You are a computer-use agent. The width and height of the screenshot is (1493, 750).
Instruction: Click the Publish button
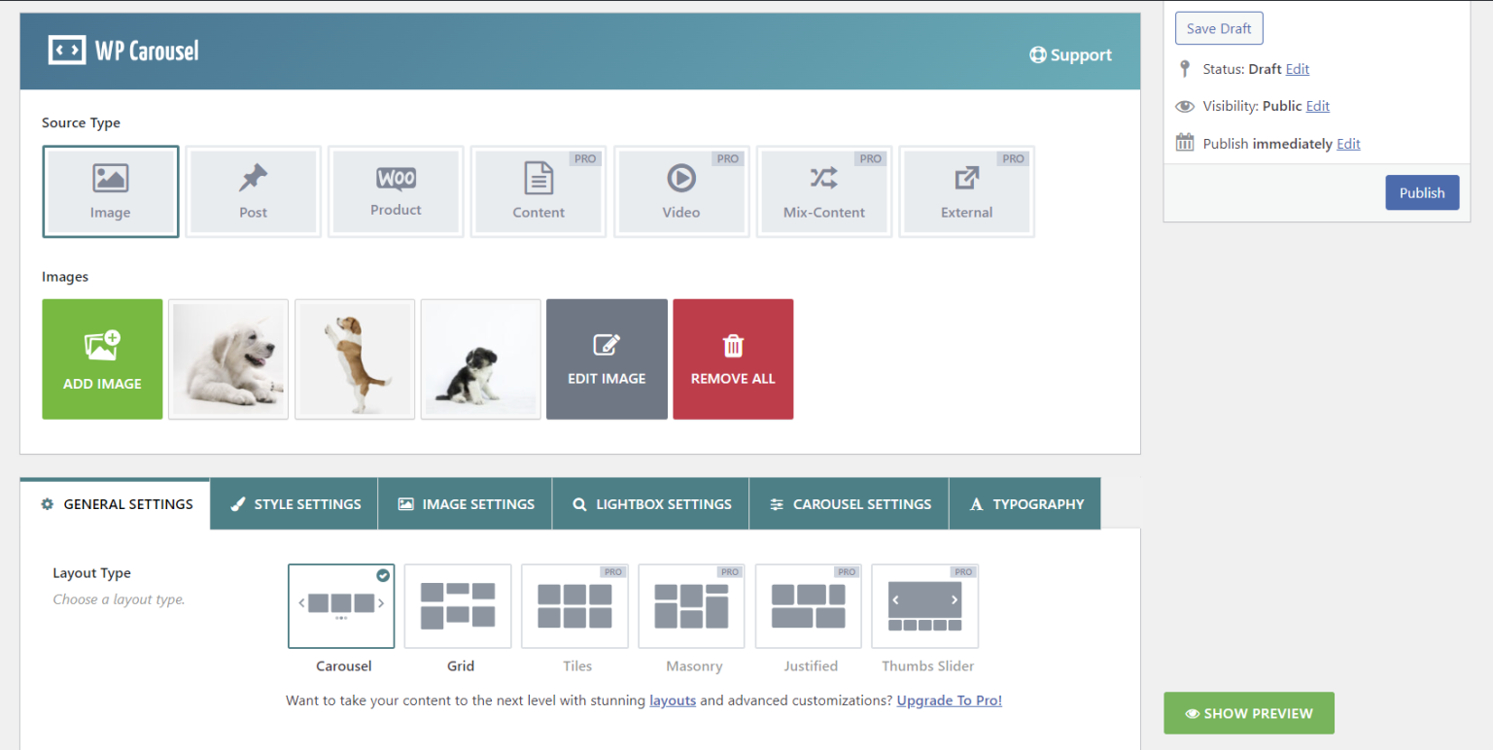click(1422, 192)
